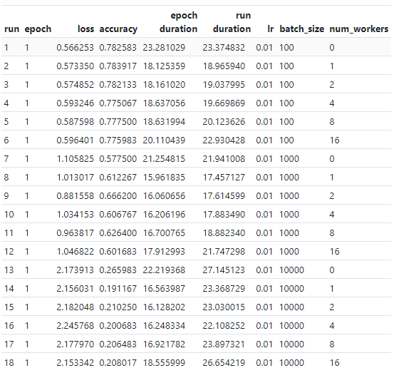Screen dimensions: 394x368
Task: Select loss value 0.881558
Action: pos(75,196)
